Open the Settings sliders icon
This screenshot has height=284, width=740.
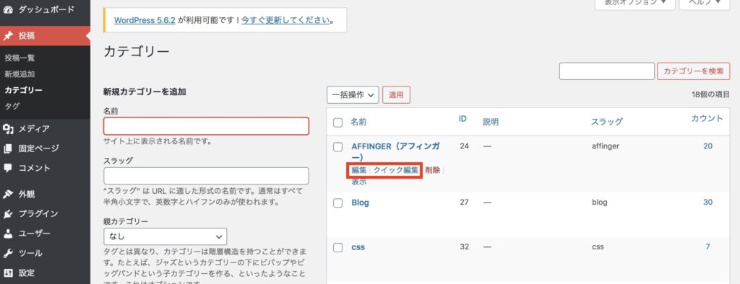pyautogui.click(x=7, y=272)
